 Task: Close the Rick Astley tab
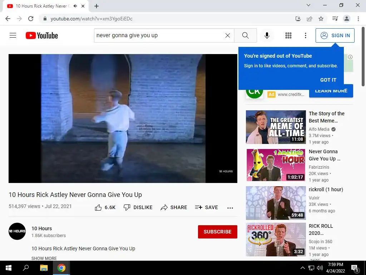(83, 6)
